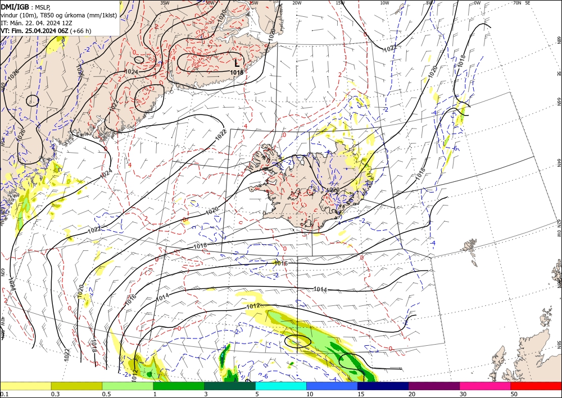Select the '10W' longitude label at top
This screenshot has width=562, height=398.
point(384,3)
